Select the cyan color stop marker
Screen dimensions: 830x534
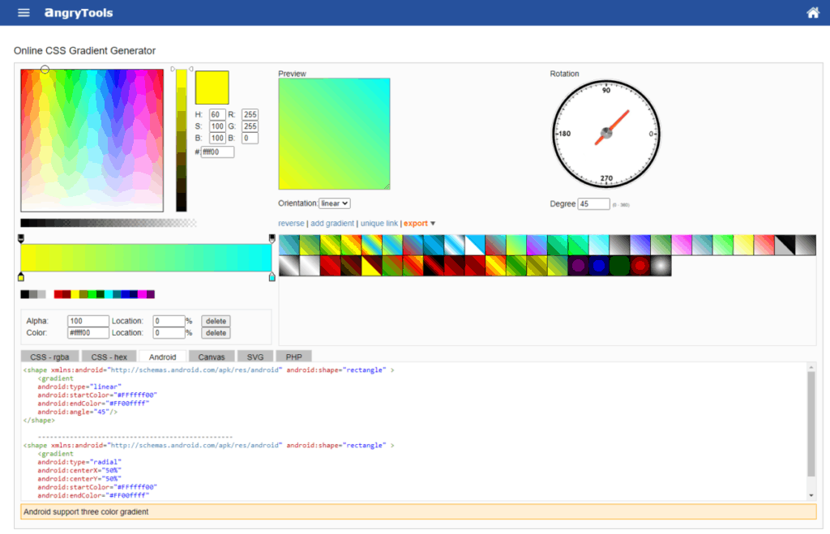(272, 277)
